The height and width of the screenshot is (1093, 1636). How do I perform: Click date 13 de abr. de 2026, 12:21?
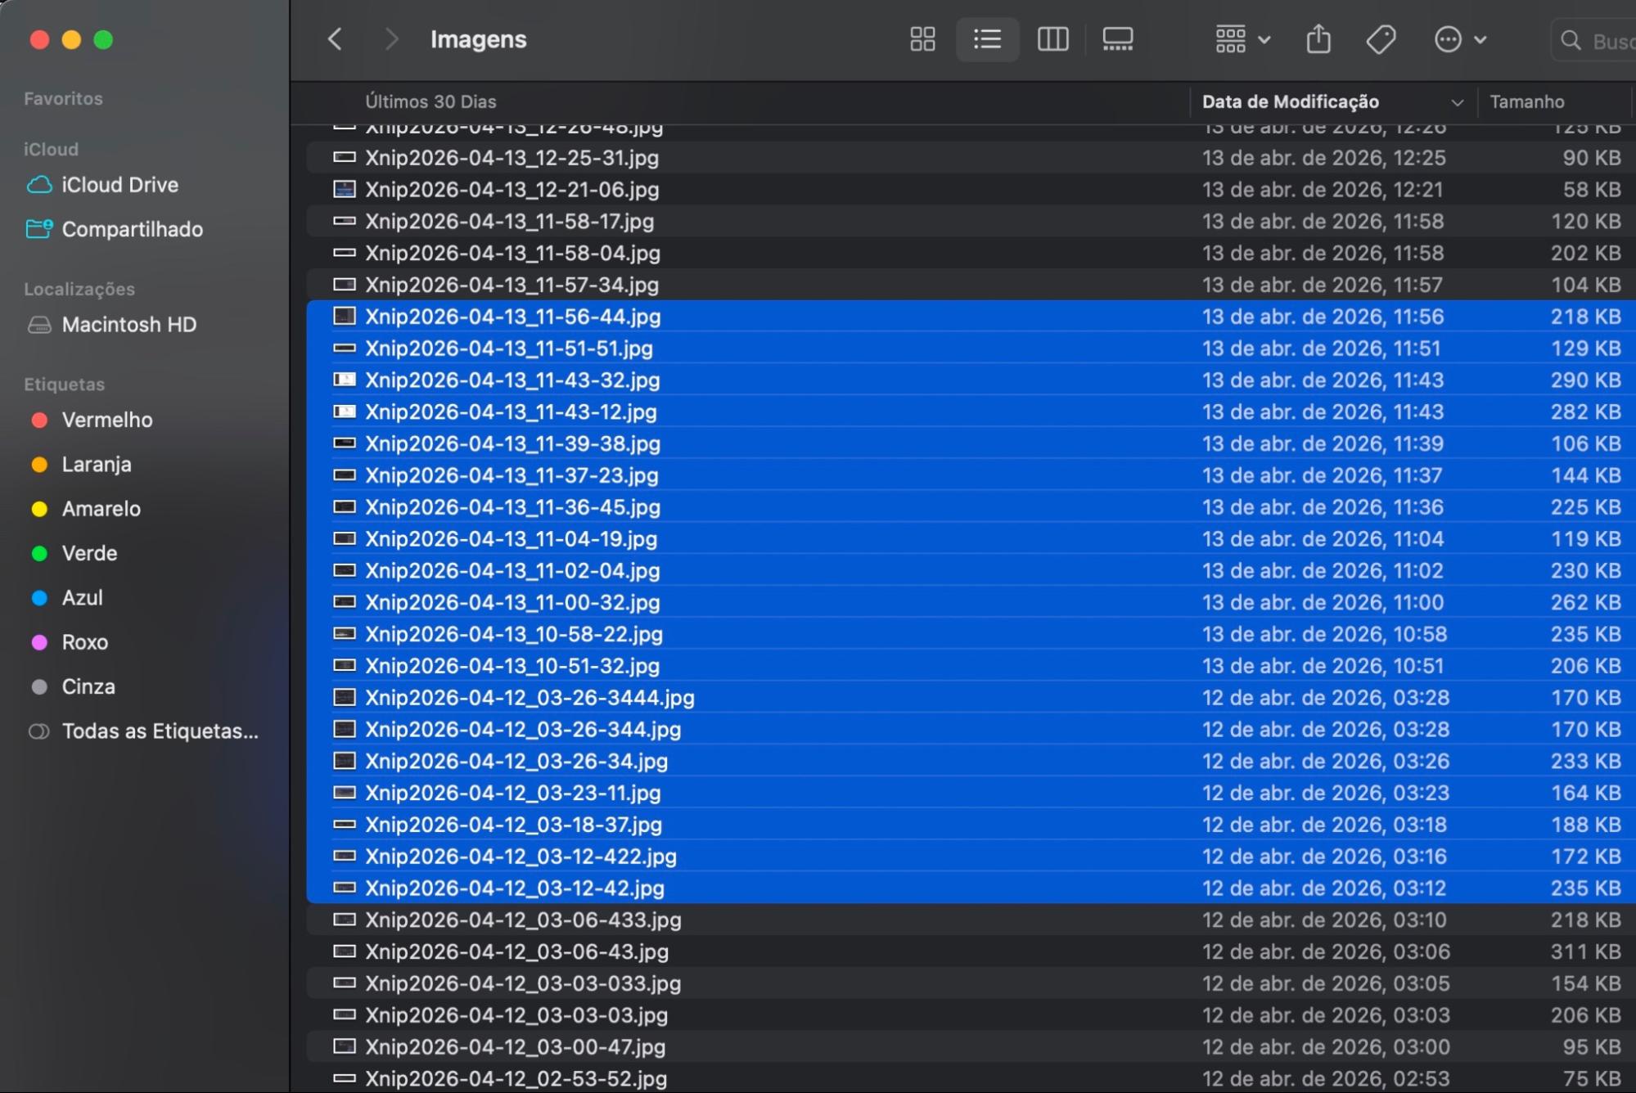[x=1323, y=189]
